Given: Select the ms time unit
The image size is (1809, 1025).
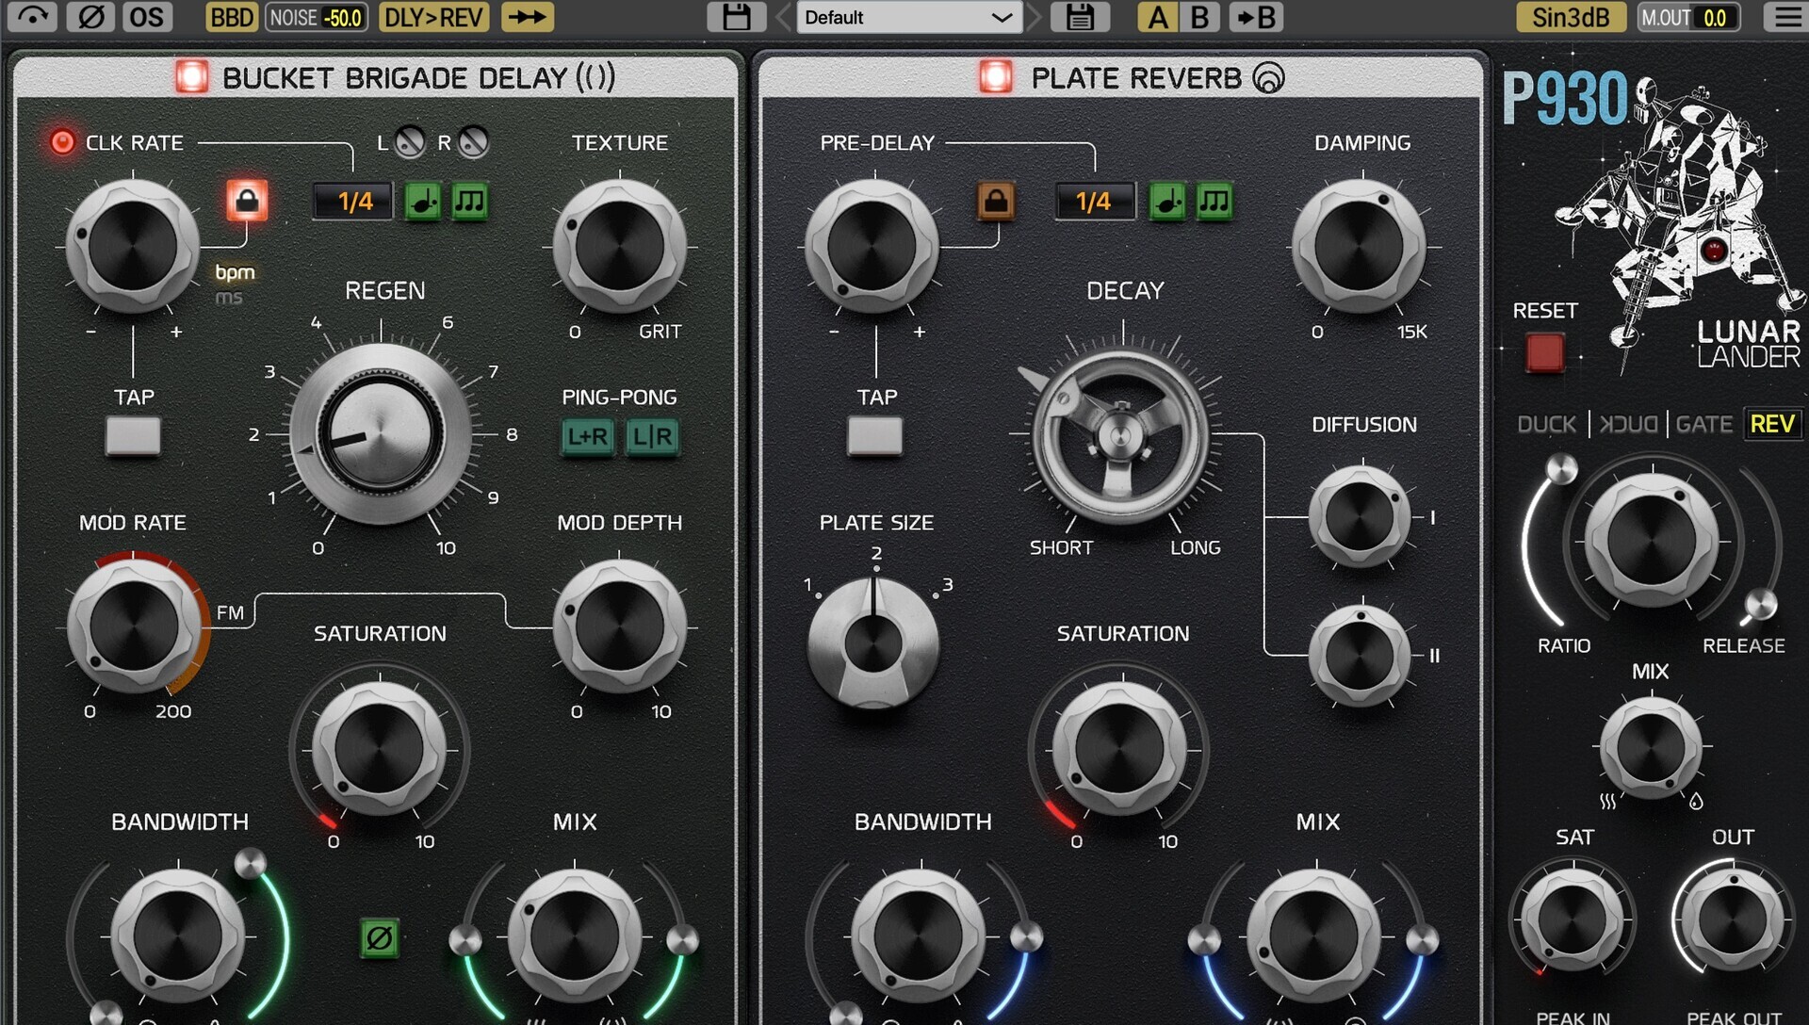Looking at the screenshot, I should pos(229,298).
